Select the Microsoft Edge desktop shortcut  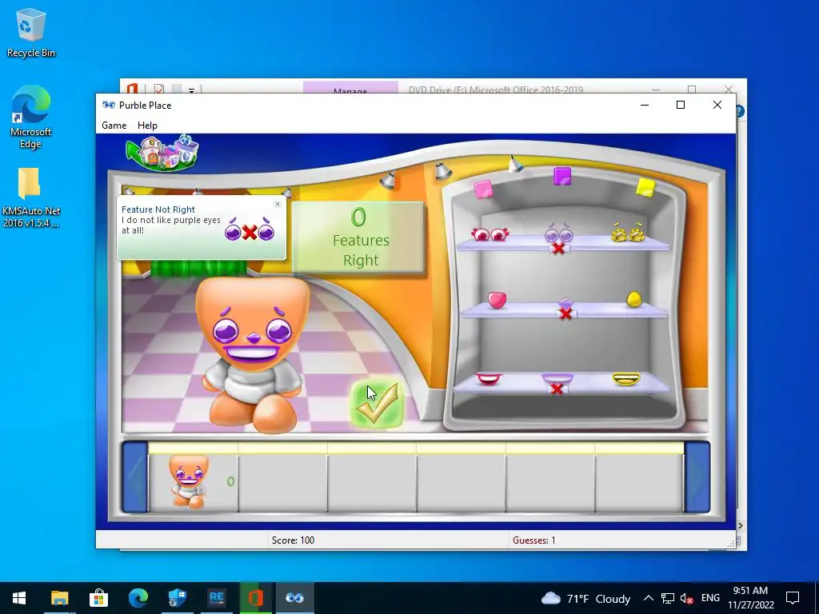pyautogui.click(x=31, y=117)
